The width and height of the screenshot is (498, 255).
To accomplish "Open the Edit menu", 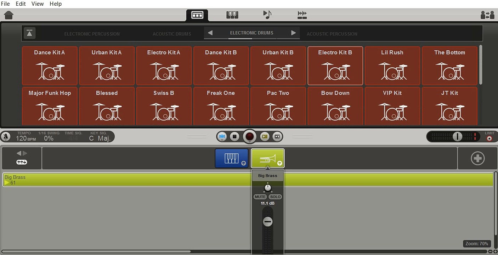I will (21, 4).
